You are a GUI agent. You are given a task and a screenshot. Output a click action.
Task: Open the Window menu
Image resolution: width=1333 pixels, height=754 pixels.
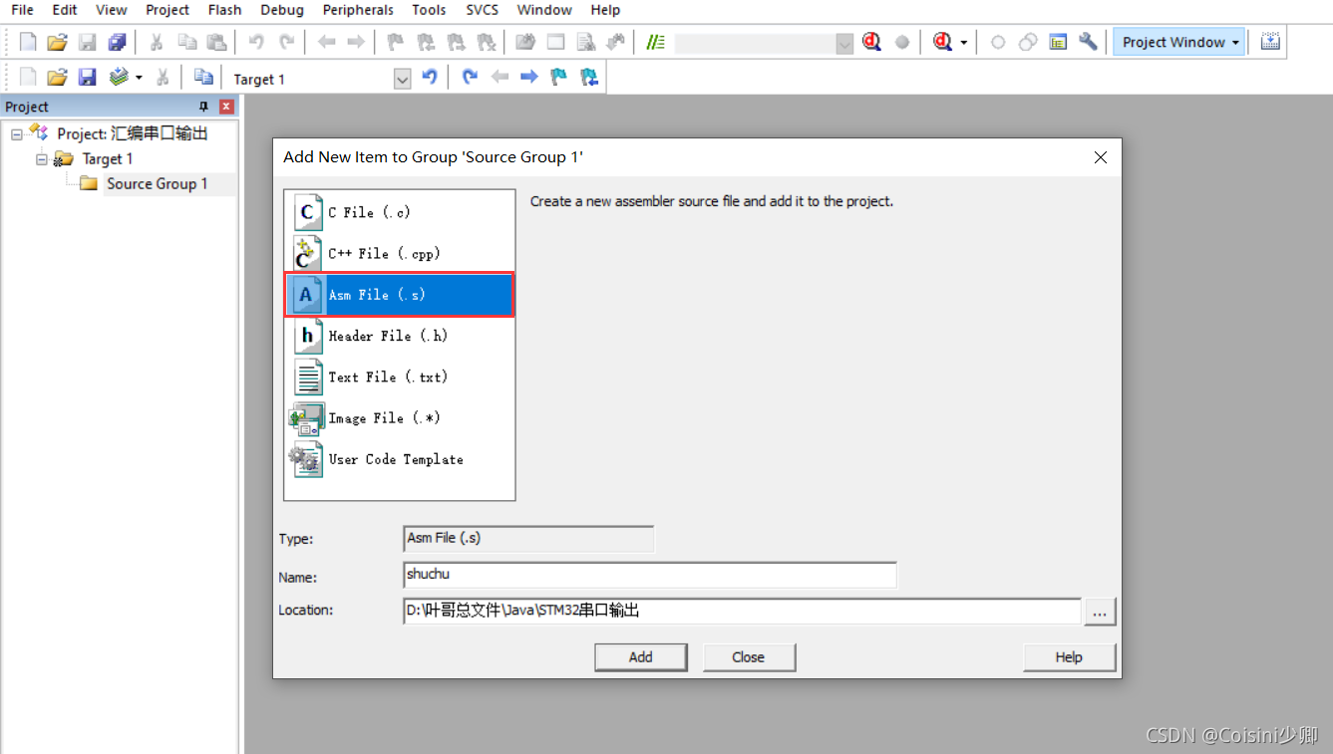544,10
